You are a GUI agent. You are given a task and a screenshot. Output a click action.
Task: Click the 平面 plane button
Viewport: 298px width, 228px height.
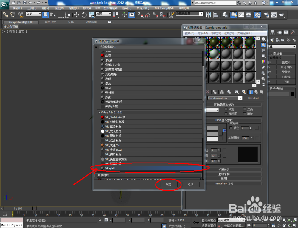pyautogui.click(x=286, y=82)
